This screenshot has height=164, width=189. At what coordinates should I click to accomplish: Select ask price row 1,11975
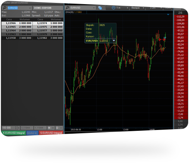click(x=48, y=27)
